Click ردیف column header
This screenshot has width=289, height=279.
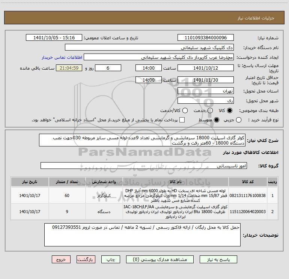272,182
